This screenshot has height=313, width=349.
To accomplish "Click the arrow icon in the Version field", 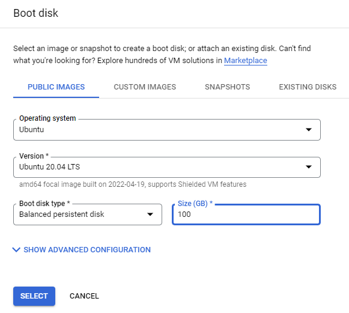I will click(309, 167).
